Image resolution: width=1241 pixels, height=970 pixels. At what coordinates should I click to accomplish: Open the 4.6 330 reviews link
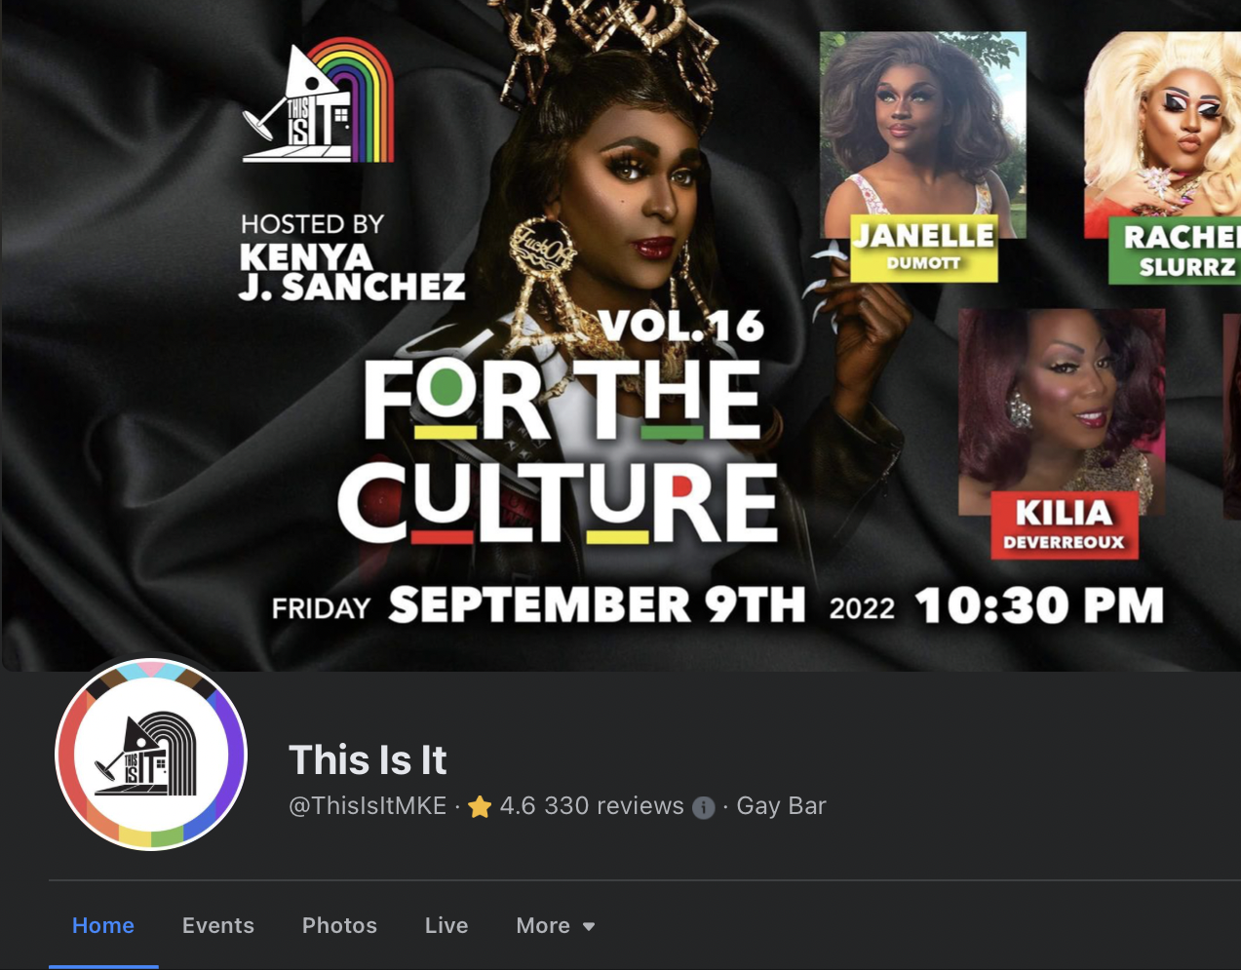coord(592,806)
